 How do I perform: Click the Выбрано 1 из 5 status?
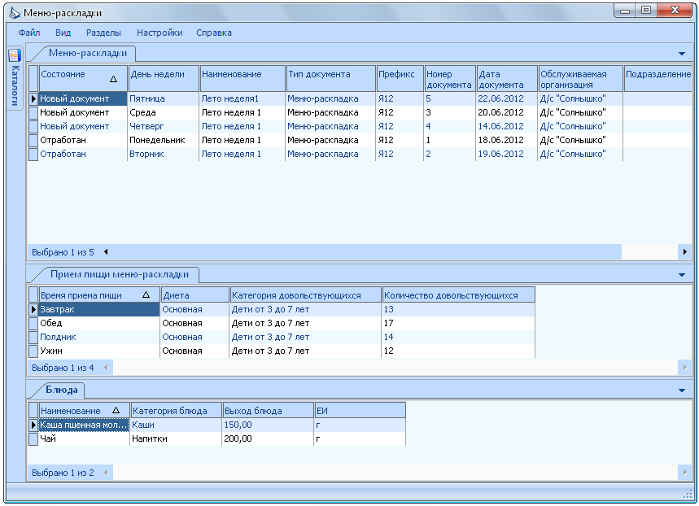[x=63, y=252]
